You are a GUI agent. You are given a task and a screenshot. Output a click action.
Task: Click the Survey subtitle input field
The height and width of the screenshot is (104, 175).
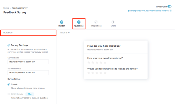(28, 73)
